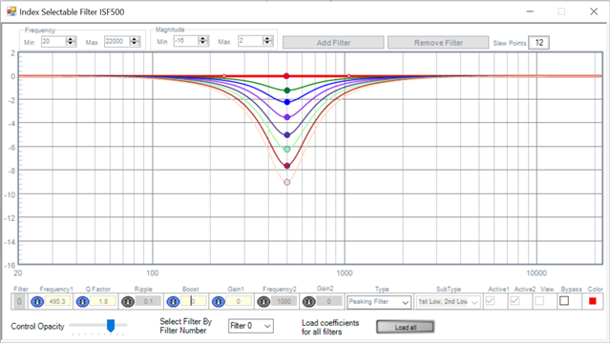The height and width of the screenshot is (343, 610).
Task: Open the Filter 0 selection dropdown
Action: [251, 326]
